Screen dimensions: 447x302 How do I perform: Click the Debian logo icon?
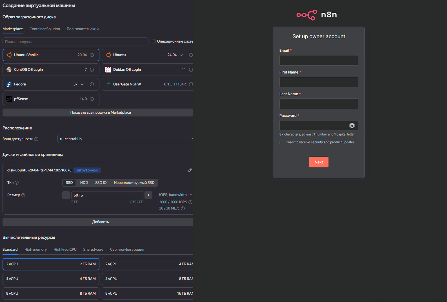[x=108, y=70]
